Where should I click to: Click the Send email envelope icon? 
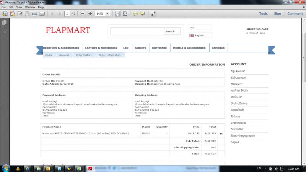coord(42,14)
